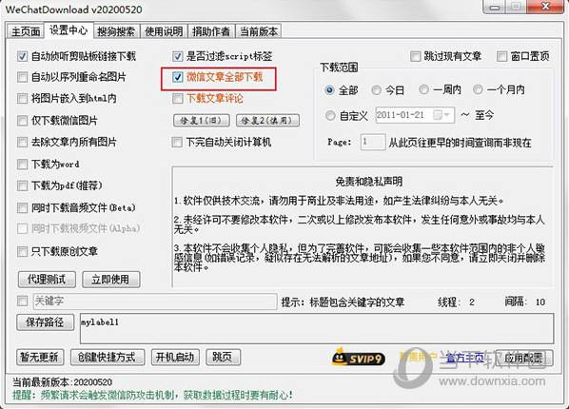Check 只下载原创文章 option
This screenshot has width=569, height=409.
[22, 251]
